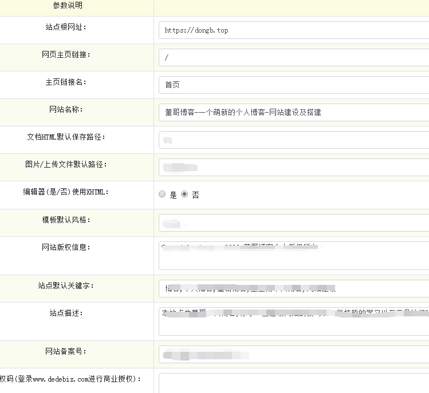Focus the 网页主页链接 input field

[x=294, y=58]
